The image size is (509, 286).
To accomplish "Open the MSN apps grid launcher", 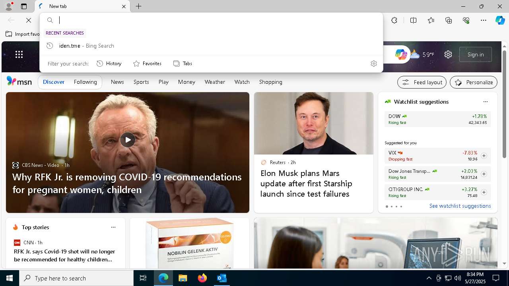I will (x=19, y=54).
